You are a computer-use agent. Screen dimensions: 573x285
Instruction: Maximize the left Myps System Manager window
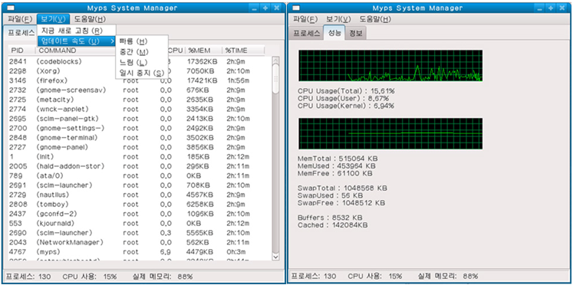click(265, 8)
